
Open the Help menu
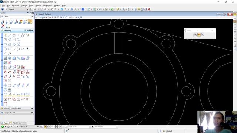tap(64, 6)
